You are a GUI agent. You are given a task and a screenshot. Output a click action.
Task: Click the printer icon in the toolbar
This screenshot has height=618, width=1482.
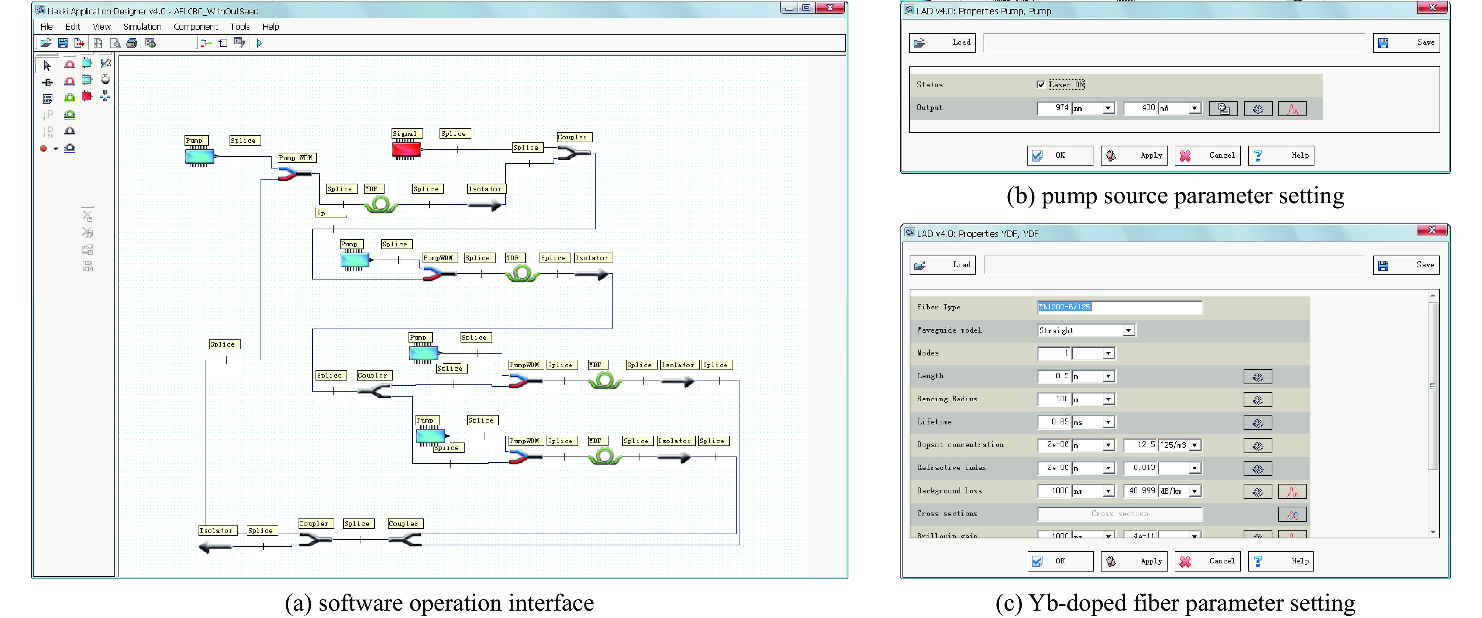tap(132, 43)
